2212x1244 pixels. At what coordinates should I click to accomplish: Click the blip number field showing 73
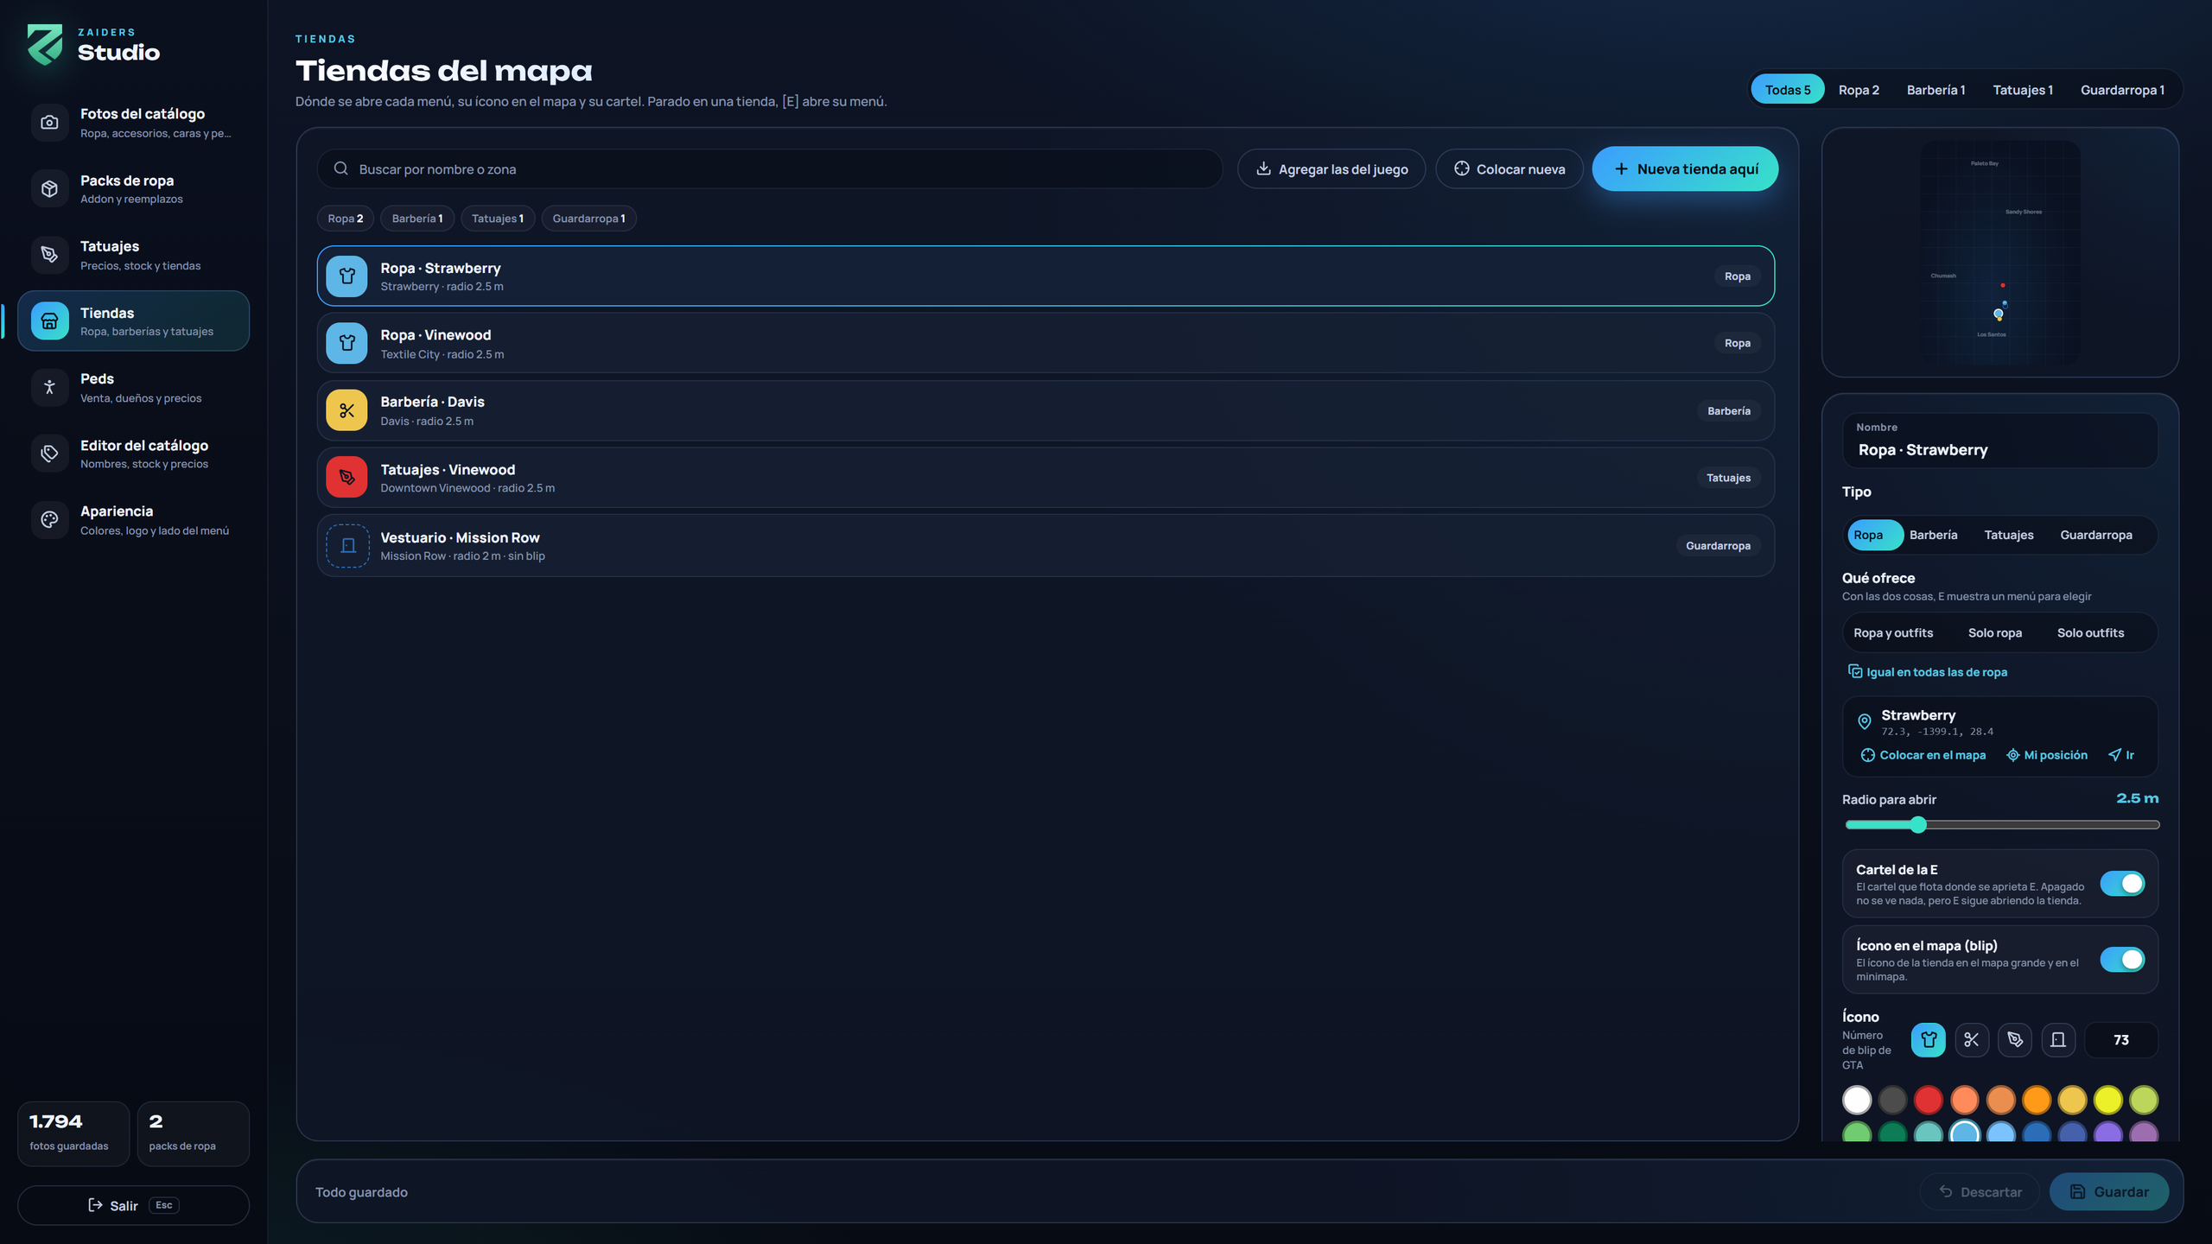click(2121, 1040)
